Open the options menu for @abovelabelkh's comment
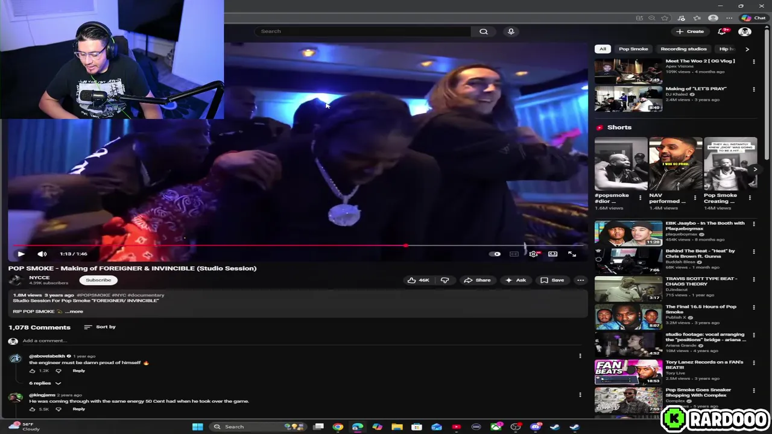 (x=580, y=356)
